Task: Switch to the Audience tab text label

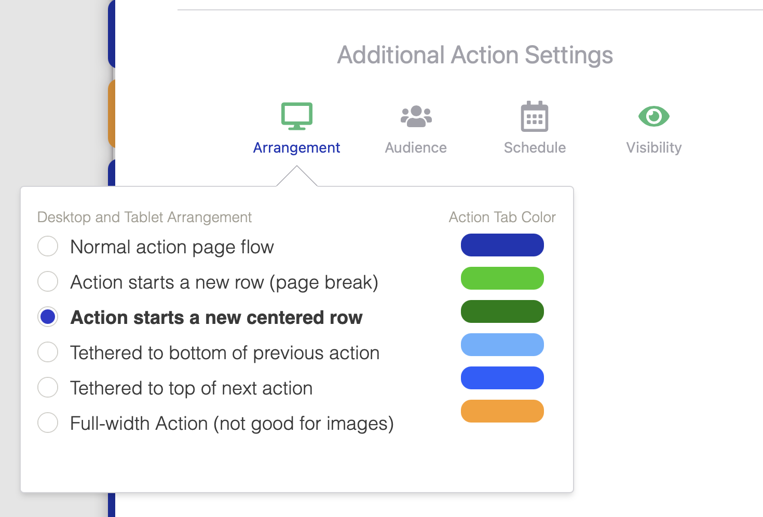Action: [416, 148]
